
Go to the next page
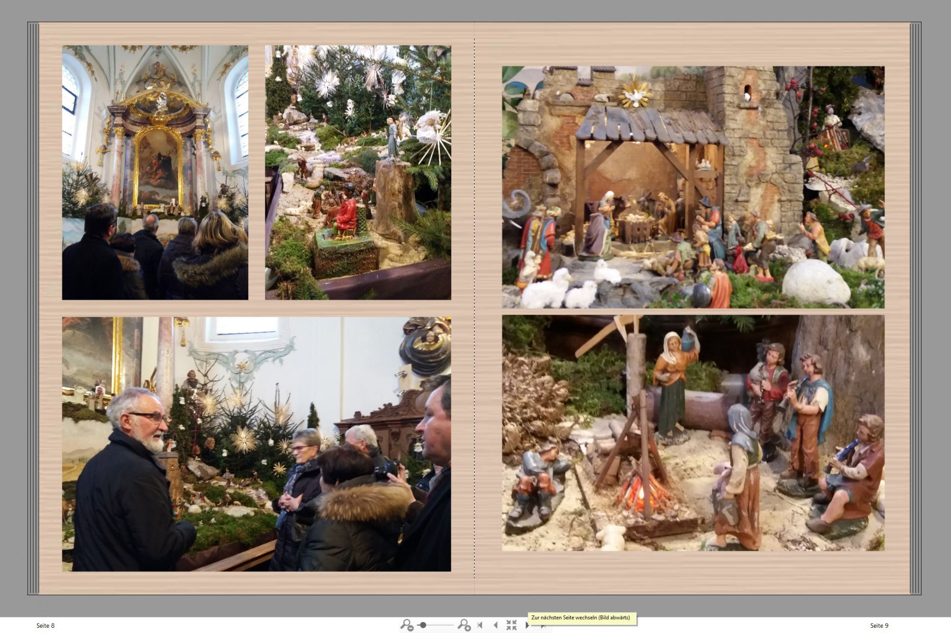click(526, 625)
